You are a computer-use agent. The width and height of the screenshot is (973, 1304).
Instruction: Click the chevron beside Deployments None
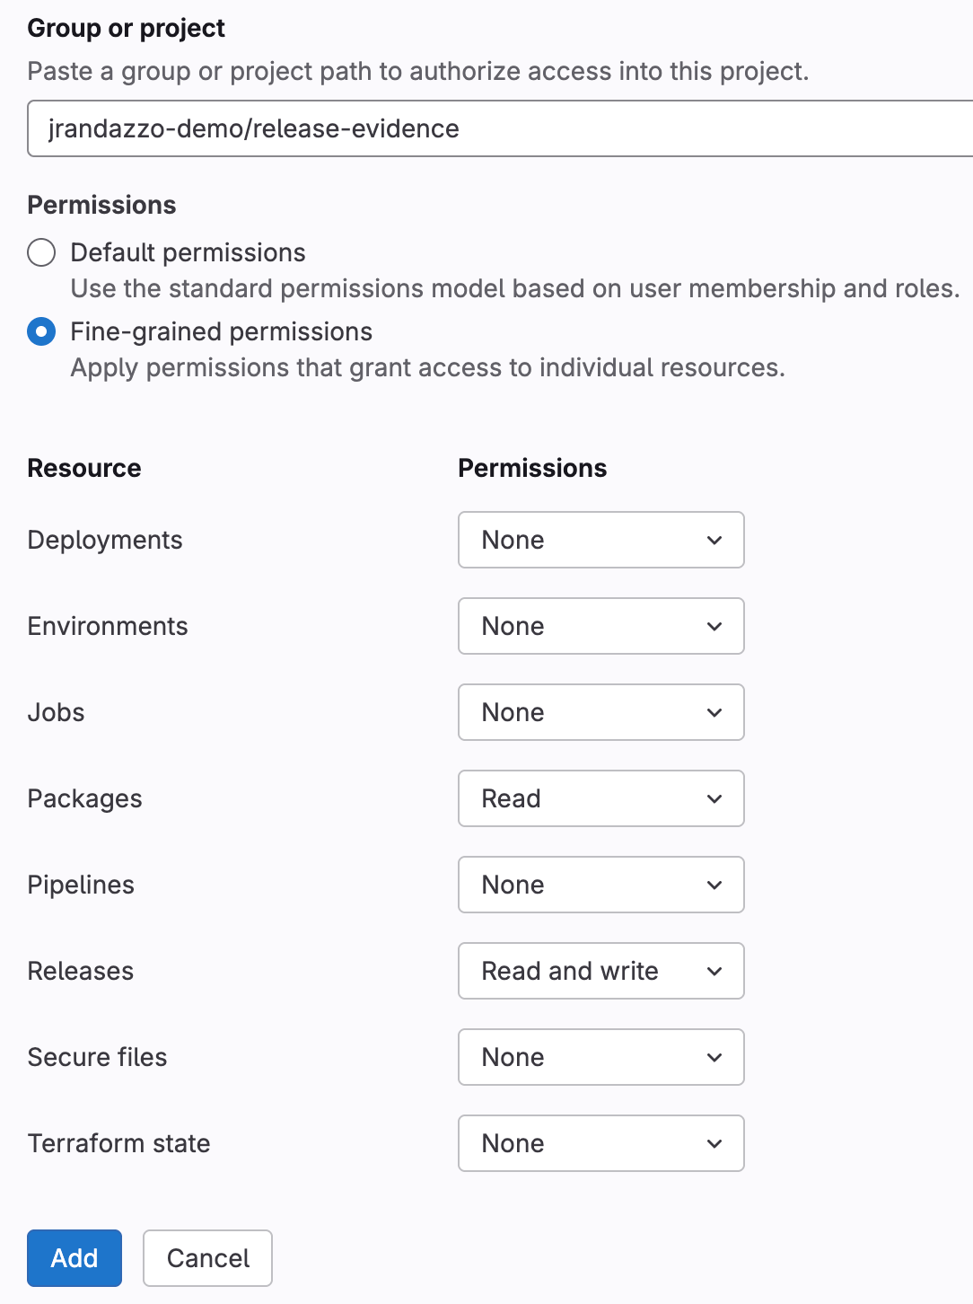pos(714,540)
